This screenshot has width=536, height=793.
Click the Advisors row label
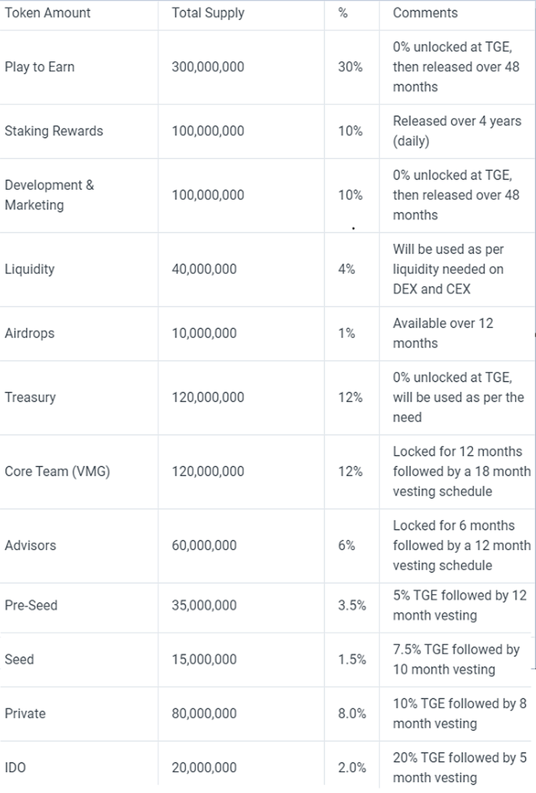(30, 545)
